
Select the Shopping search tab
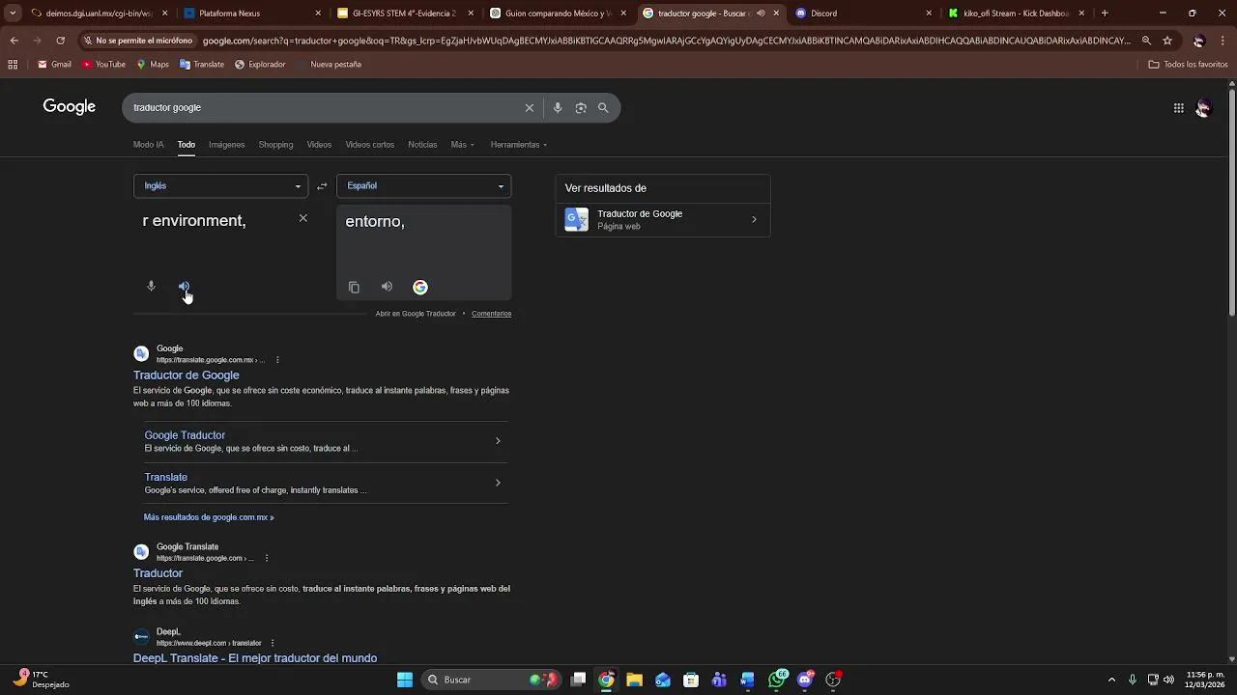(x=275, y=145)
